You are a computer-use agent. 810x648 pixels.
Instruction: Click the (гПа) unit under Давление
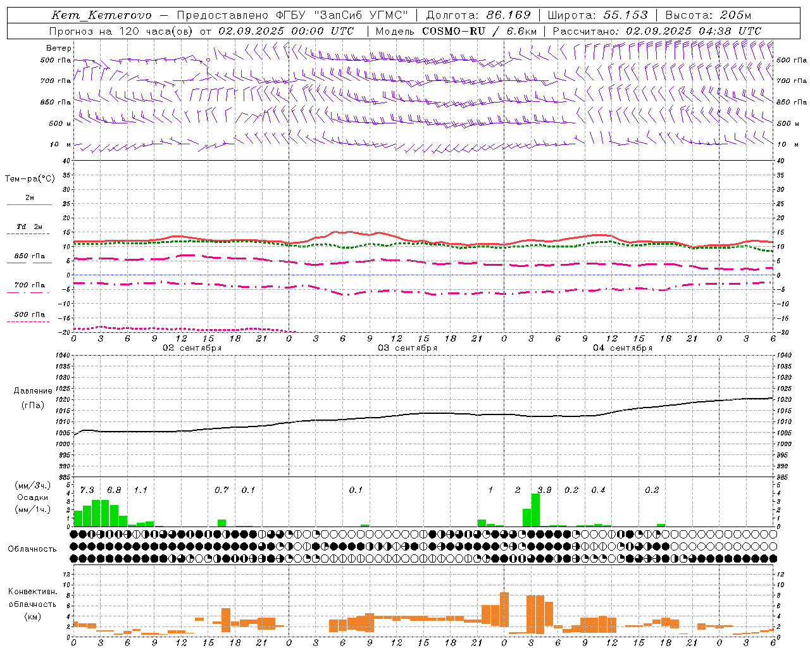coord(33,406)
